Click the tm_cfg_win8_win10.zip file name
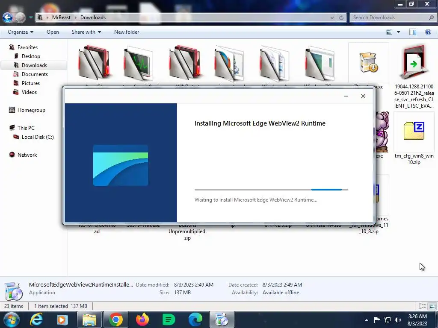This screenshot has width=438, height=328. click(414, 159)
